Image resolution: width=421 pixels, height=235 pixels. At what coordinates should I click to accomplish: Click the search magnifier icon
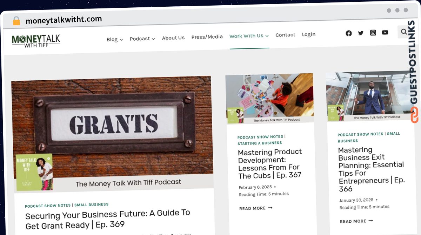(404, 32)
